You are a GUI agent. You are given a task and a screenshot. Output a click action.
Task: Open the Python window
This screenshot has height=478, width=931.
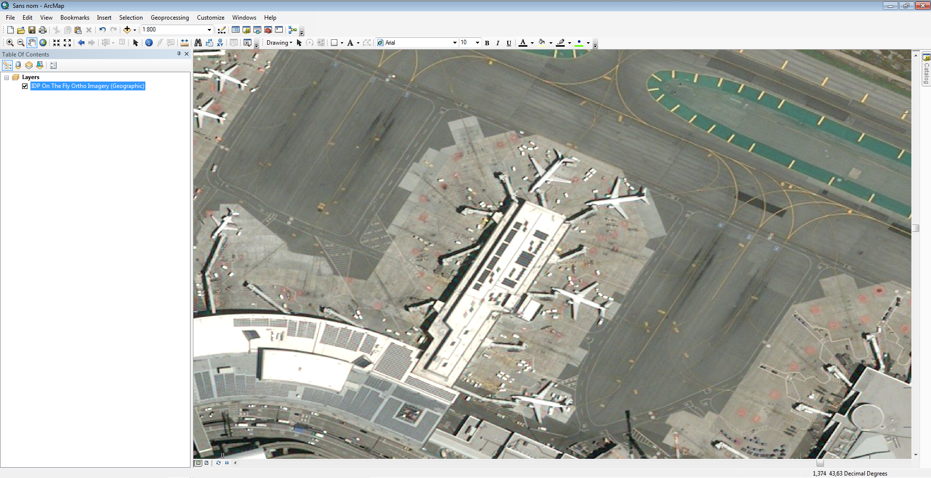pyautogui.click(x=279, y=30)
